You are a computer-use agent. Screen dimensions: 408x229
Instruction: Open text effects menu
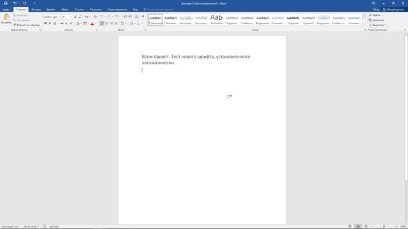(78, 24)
